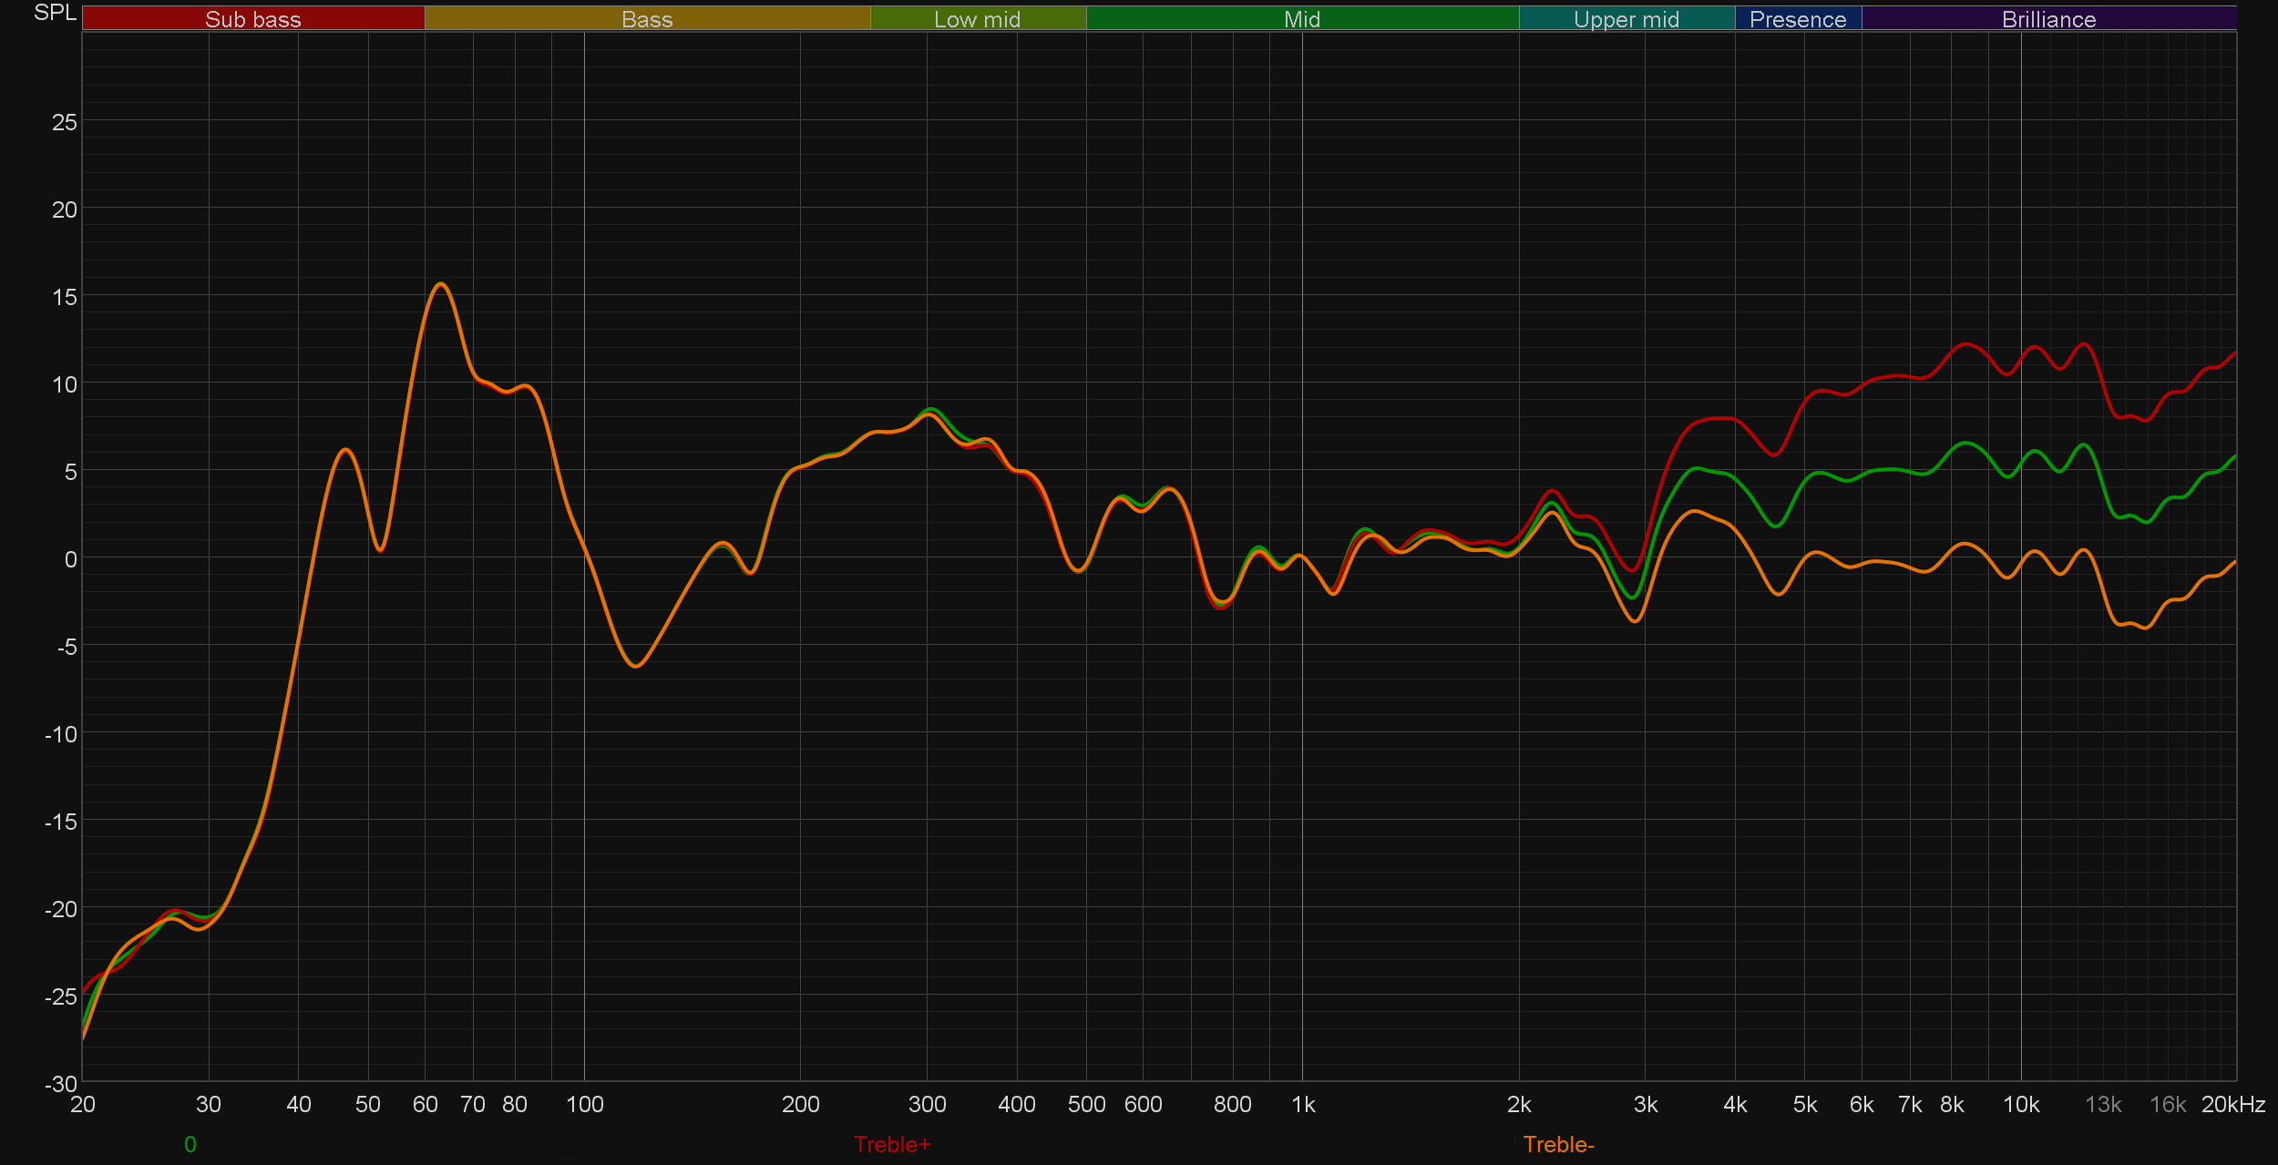
Task: Toggle the orange Treble- legend entry
Action: 1558,1144
